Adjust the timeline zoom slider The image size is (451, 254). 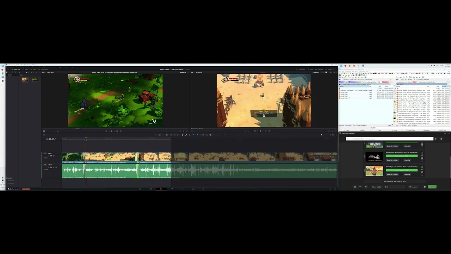219,135
